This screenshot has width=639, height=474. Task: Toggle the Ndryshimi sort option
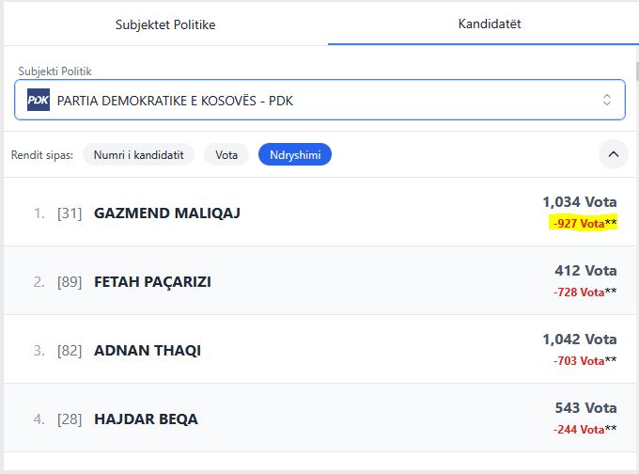pyautogui.click(x=295, y=154)
